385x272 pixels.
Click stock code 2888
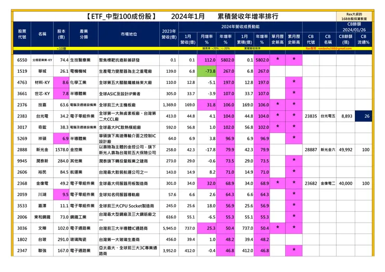click(x=22, y=150)
